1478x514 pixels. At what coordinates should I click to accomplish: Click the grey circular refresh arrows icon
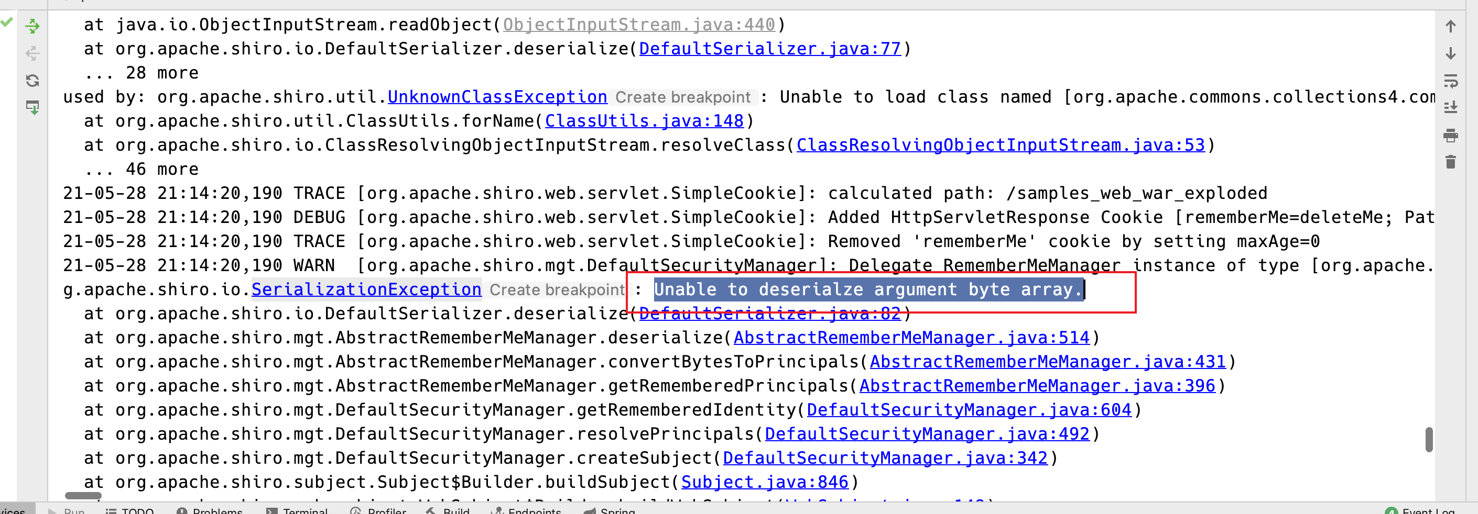(32, 80)
